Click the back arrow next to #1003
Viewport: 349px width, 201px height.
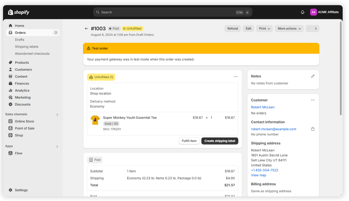(x=86, y=29)
